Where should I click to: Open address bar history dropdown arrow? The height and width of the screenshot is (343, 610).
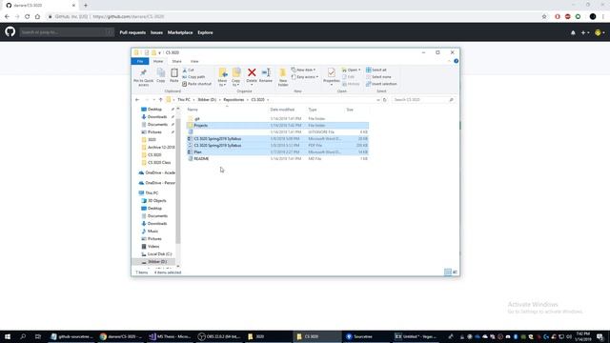click(377, 100)
